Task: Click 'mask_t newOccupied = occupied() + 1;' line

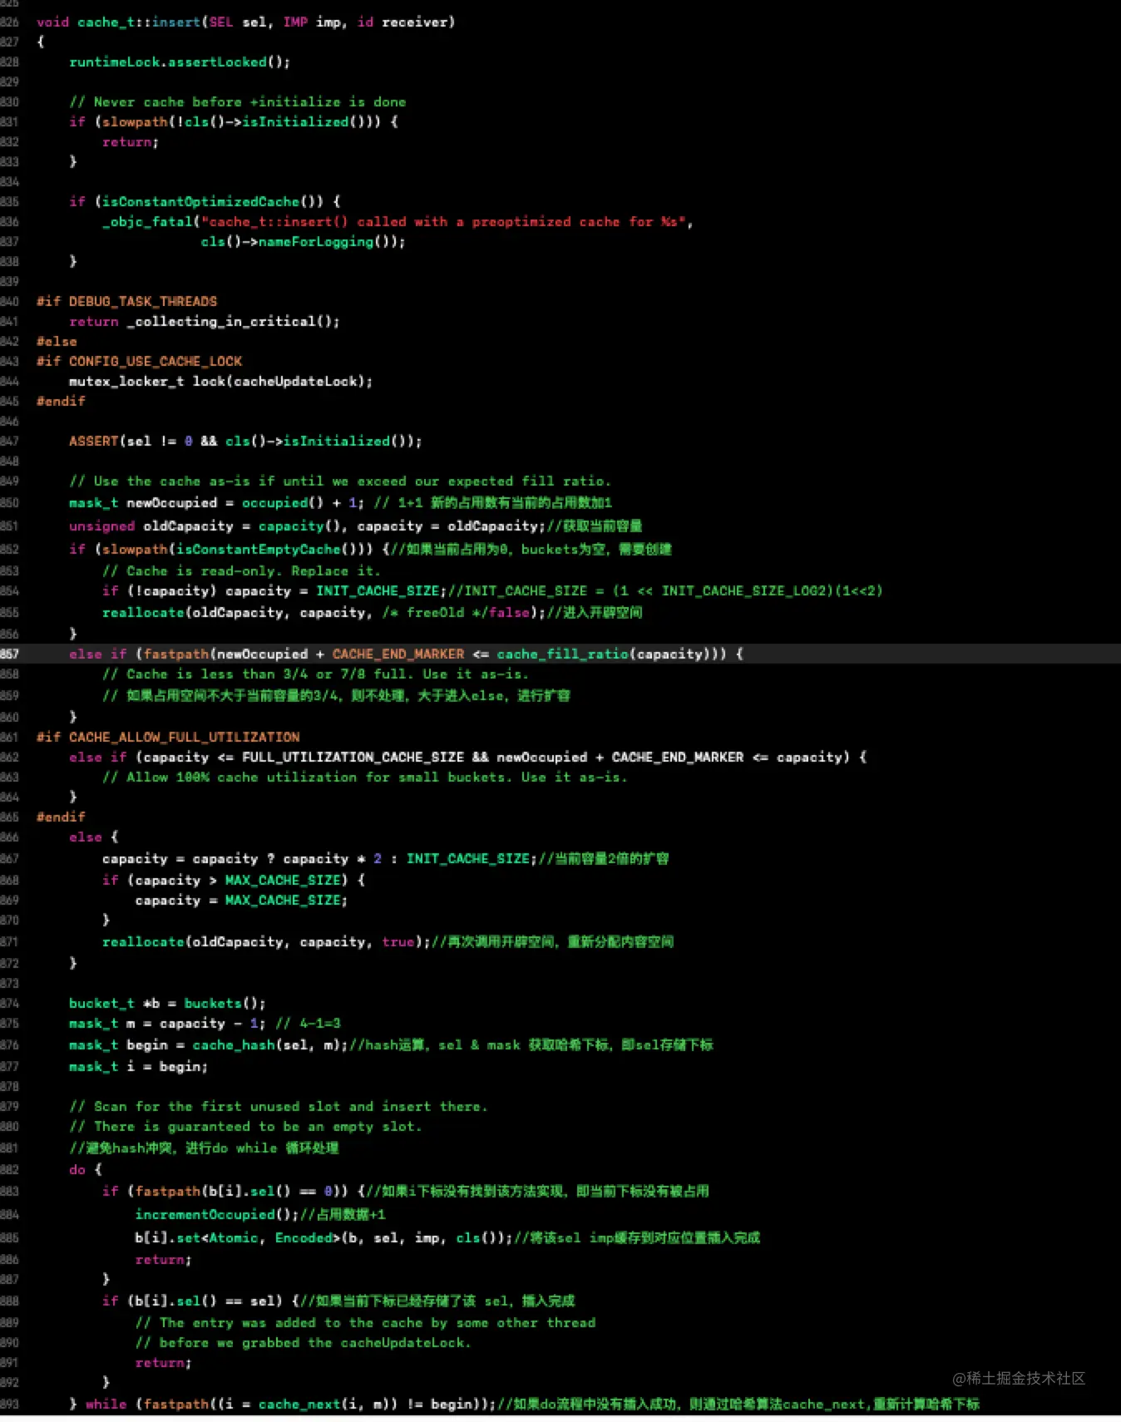Action: point(340,502)
